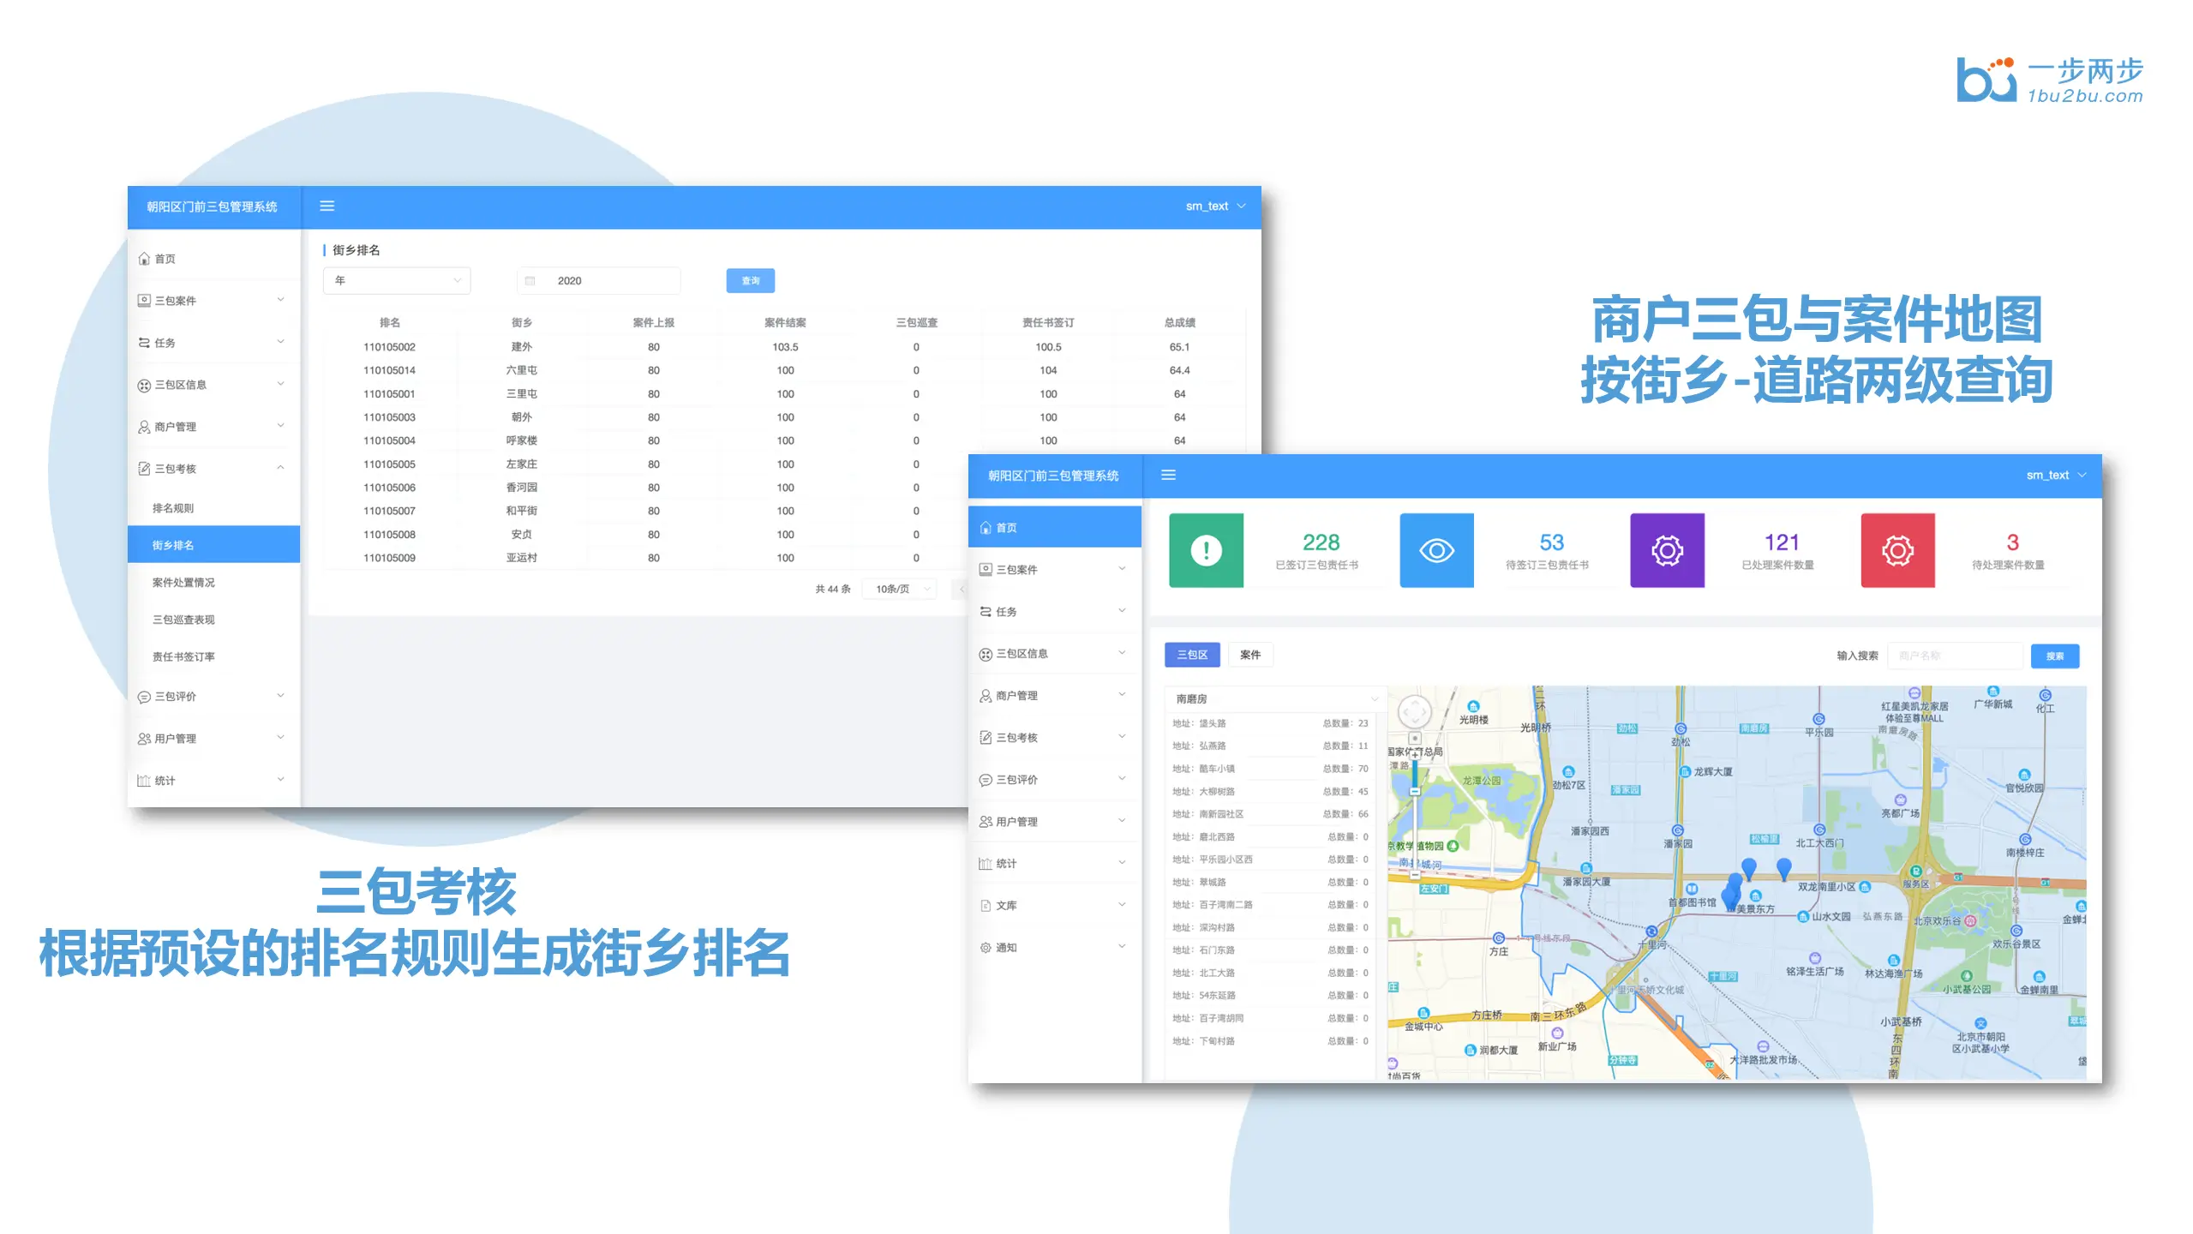Click the 商户名称 search input field

tap(1955, 656)
